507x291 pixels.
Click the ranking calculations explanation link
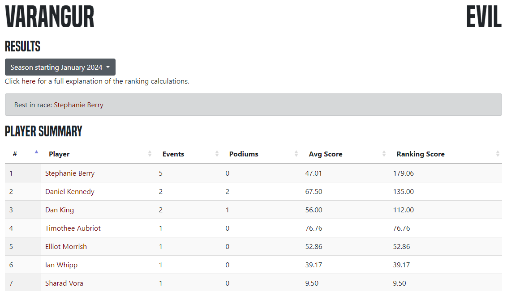tap(97, 81)
